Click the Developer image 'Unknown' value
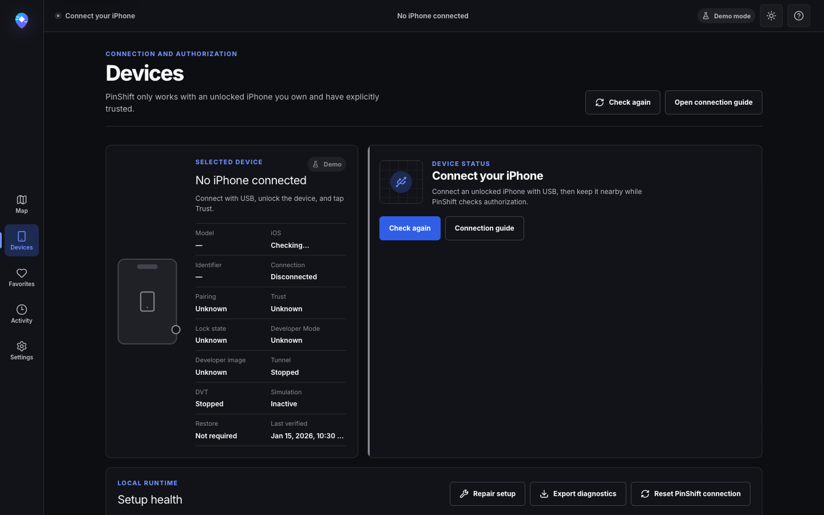 (x=211, y=373)
